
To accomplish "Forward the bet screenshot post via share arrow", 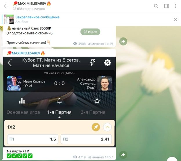I will click(123, 154).
